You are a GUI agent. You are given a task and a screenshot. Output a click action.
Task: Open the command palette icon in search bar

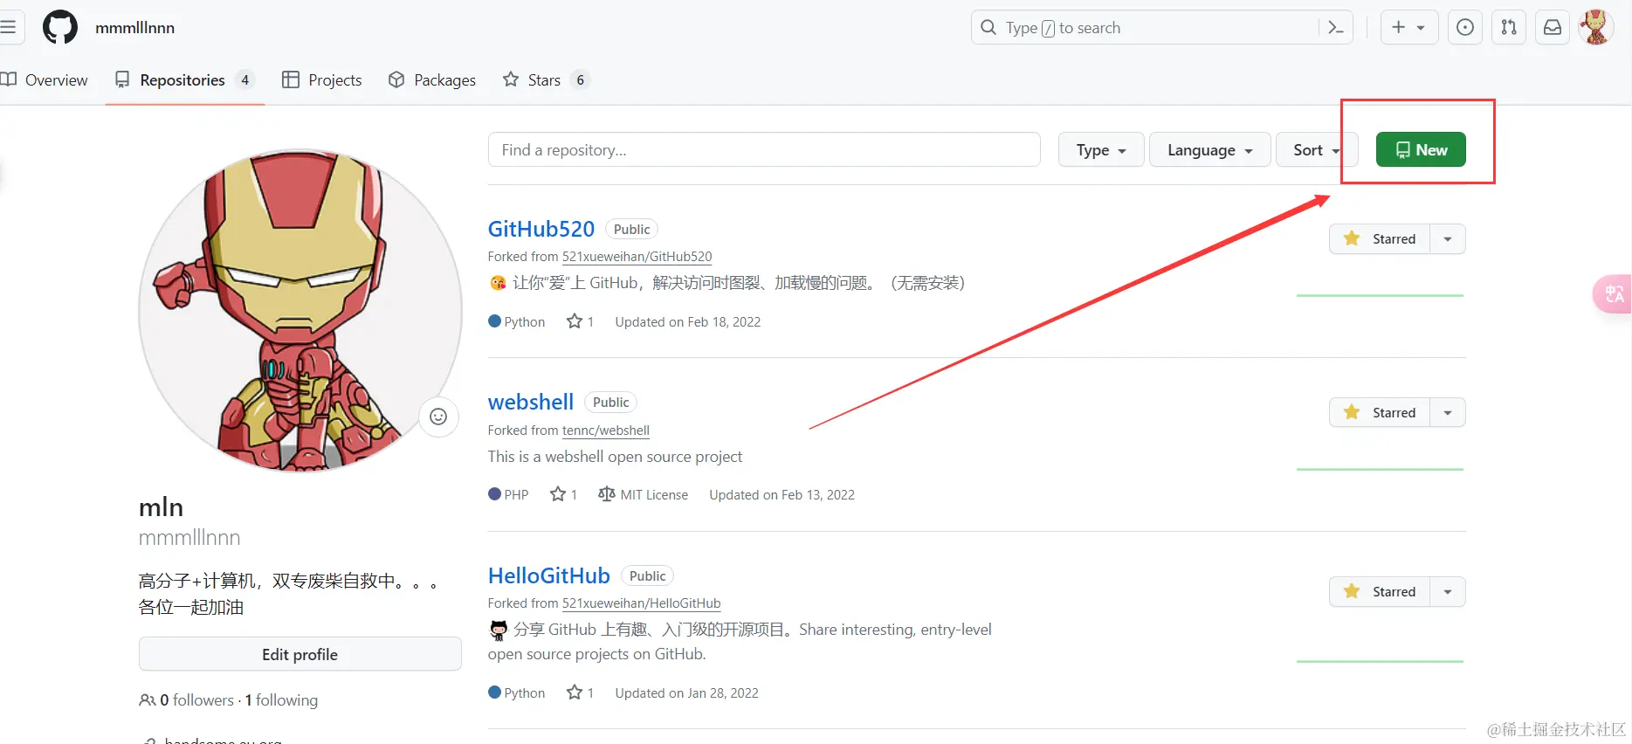pyautogui.click(x=1335, y=28)
